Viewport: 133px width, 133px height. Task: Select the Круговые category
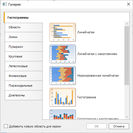24,56
